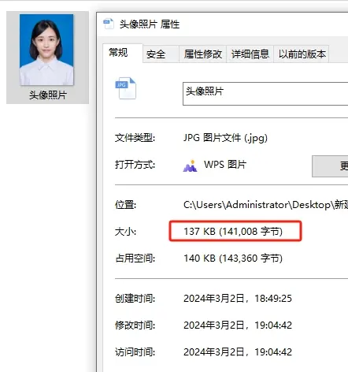
Task: Click the JPG file type icon
Action: (125, 88)
